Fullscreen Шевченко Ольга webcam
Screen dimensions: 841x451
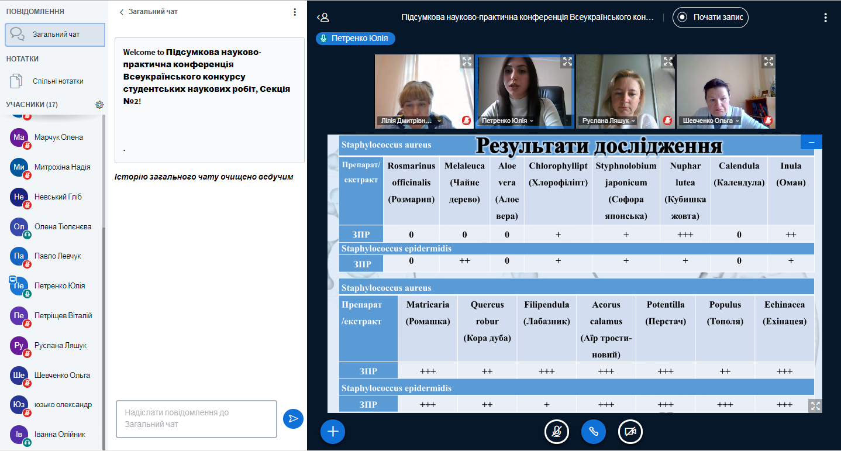point(768,61)
